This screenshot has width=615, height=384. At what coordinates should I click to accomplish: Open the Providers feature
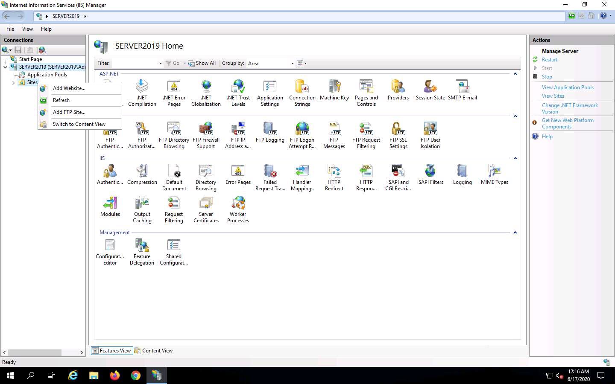(x=398, y=90)
